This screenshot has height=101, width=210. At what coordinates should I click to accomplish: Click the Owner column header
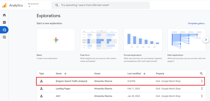97,73
